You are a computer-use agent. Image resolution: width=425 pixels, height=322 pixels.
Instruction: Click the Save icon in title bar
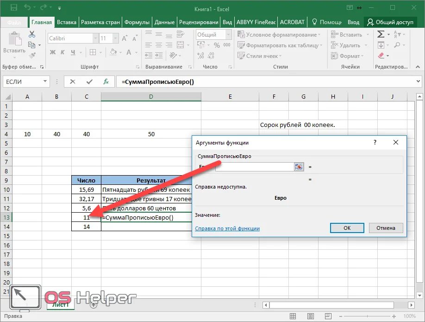tap(13, 7)
